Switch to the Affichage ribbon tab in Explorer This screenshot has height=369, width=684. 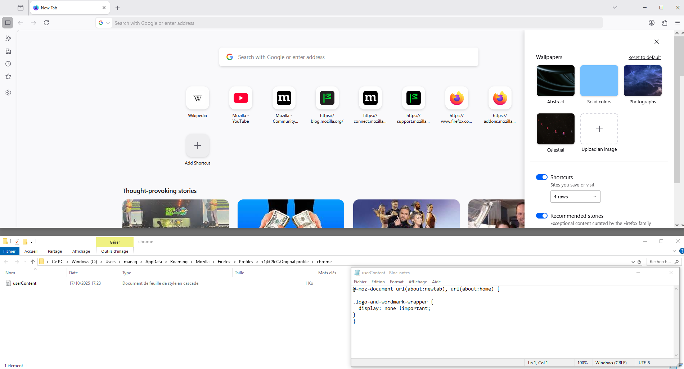tap(81, 251)
